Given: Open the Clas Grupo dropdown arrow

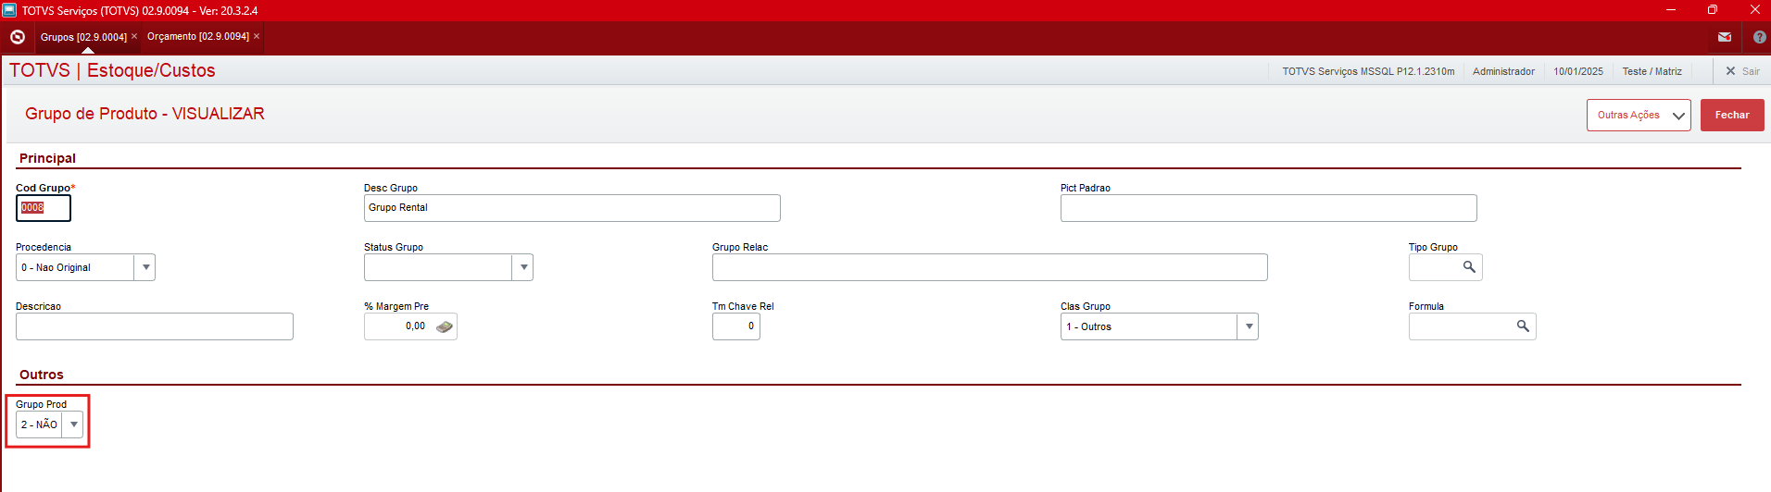Looking at the screenshot, I should (x=1249, y=326).
